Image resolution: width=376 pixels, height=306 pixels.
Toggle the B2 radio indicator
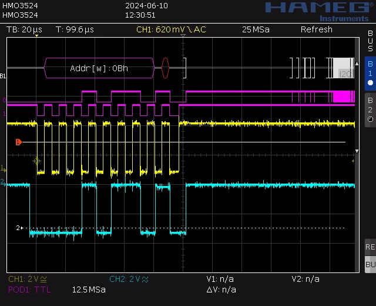coord(370,119)
